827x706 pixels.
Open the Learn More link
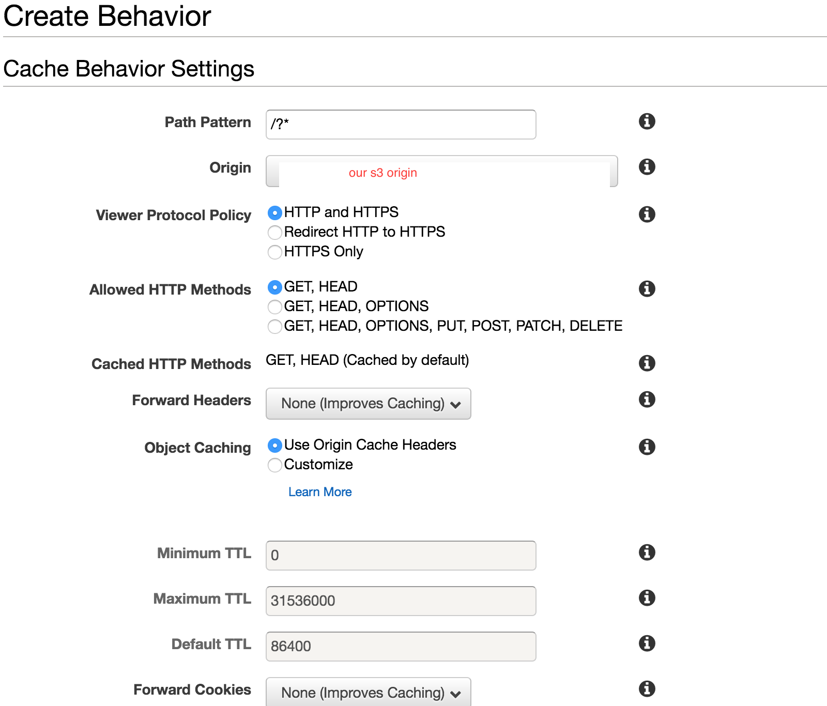[x=320, y=492]
